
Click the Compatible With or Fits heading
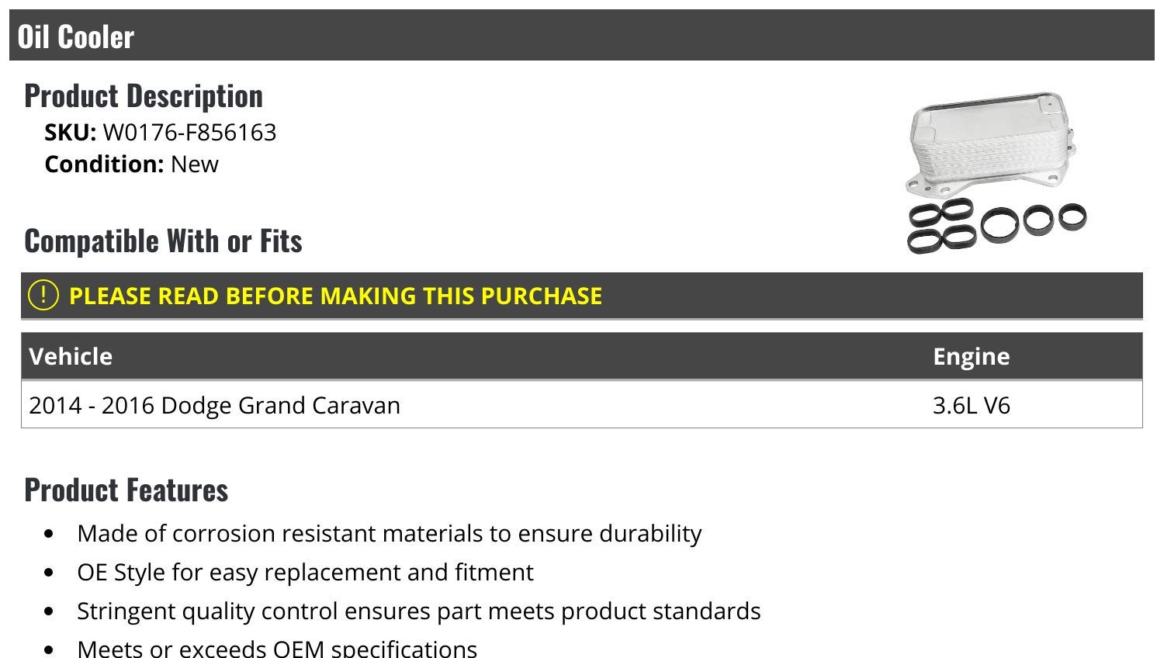(163, 241)
